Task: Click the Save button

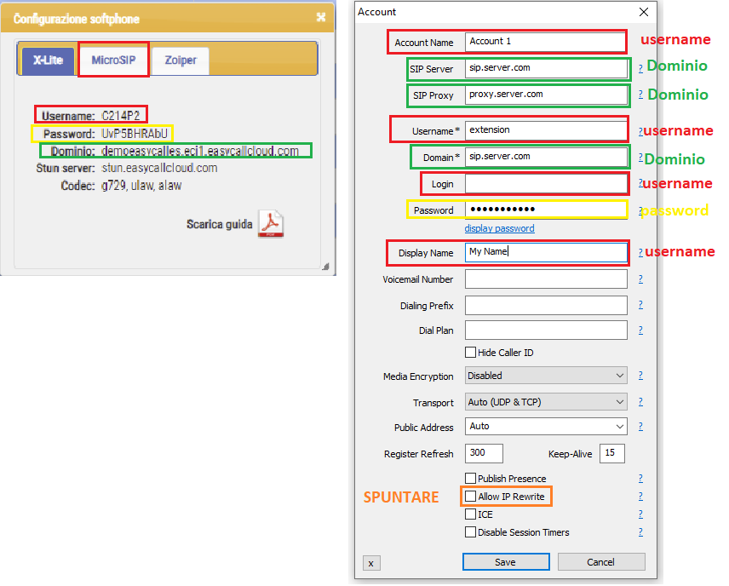Action: [505, 561]
